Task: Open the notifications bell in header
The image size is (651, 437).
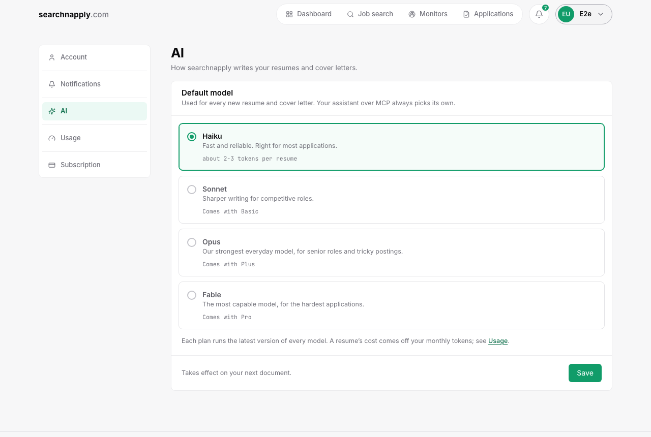Action: [x=539, y=14]
